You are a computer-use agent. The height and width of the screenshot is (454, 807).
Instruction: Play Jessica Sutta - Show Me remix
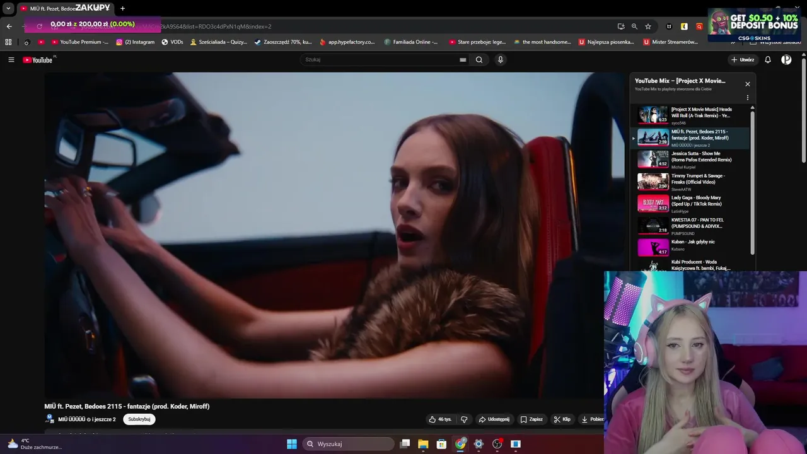click(691, 160)
